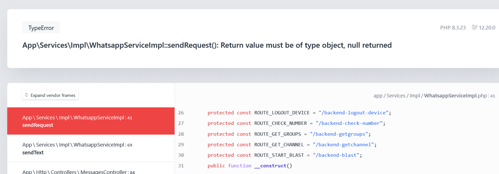The width and height of the screenshot is (499, 174).
Task: Click the Expand vendor frames button
Action: pos(50,95)
